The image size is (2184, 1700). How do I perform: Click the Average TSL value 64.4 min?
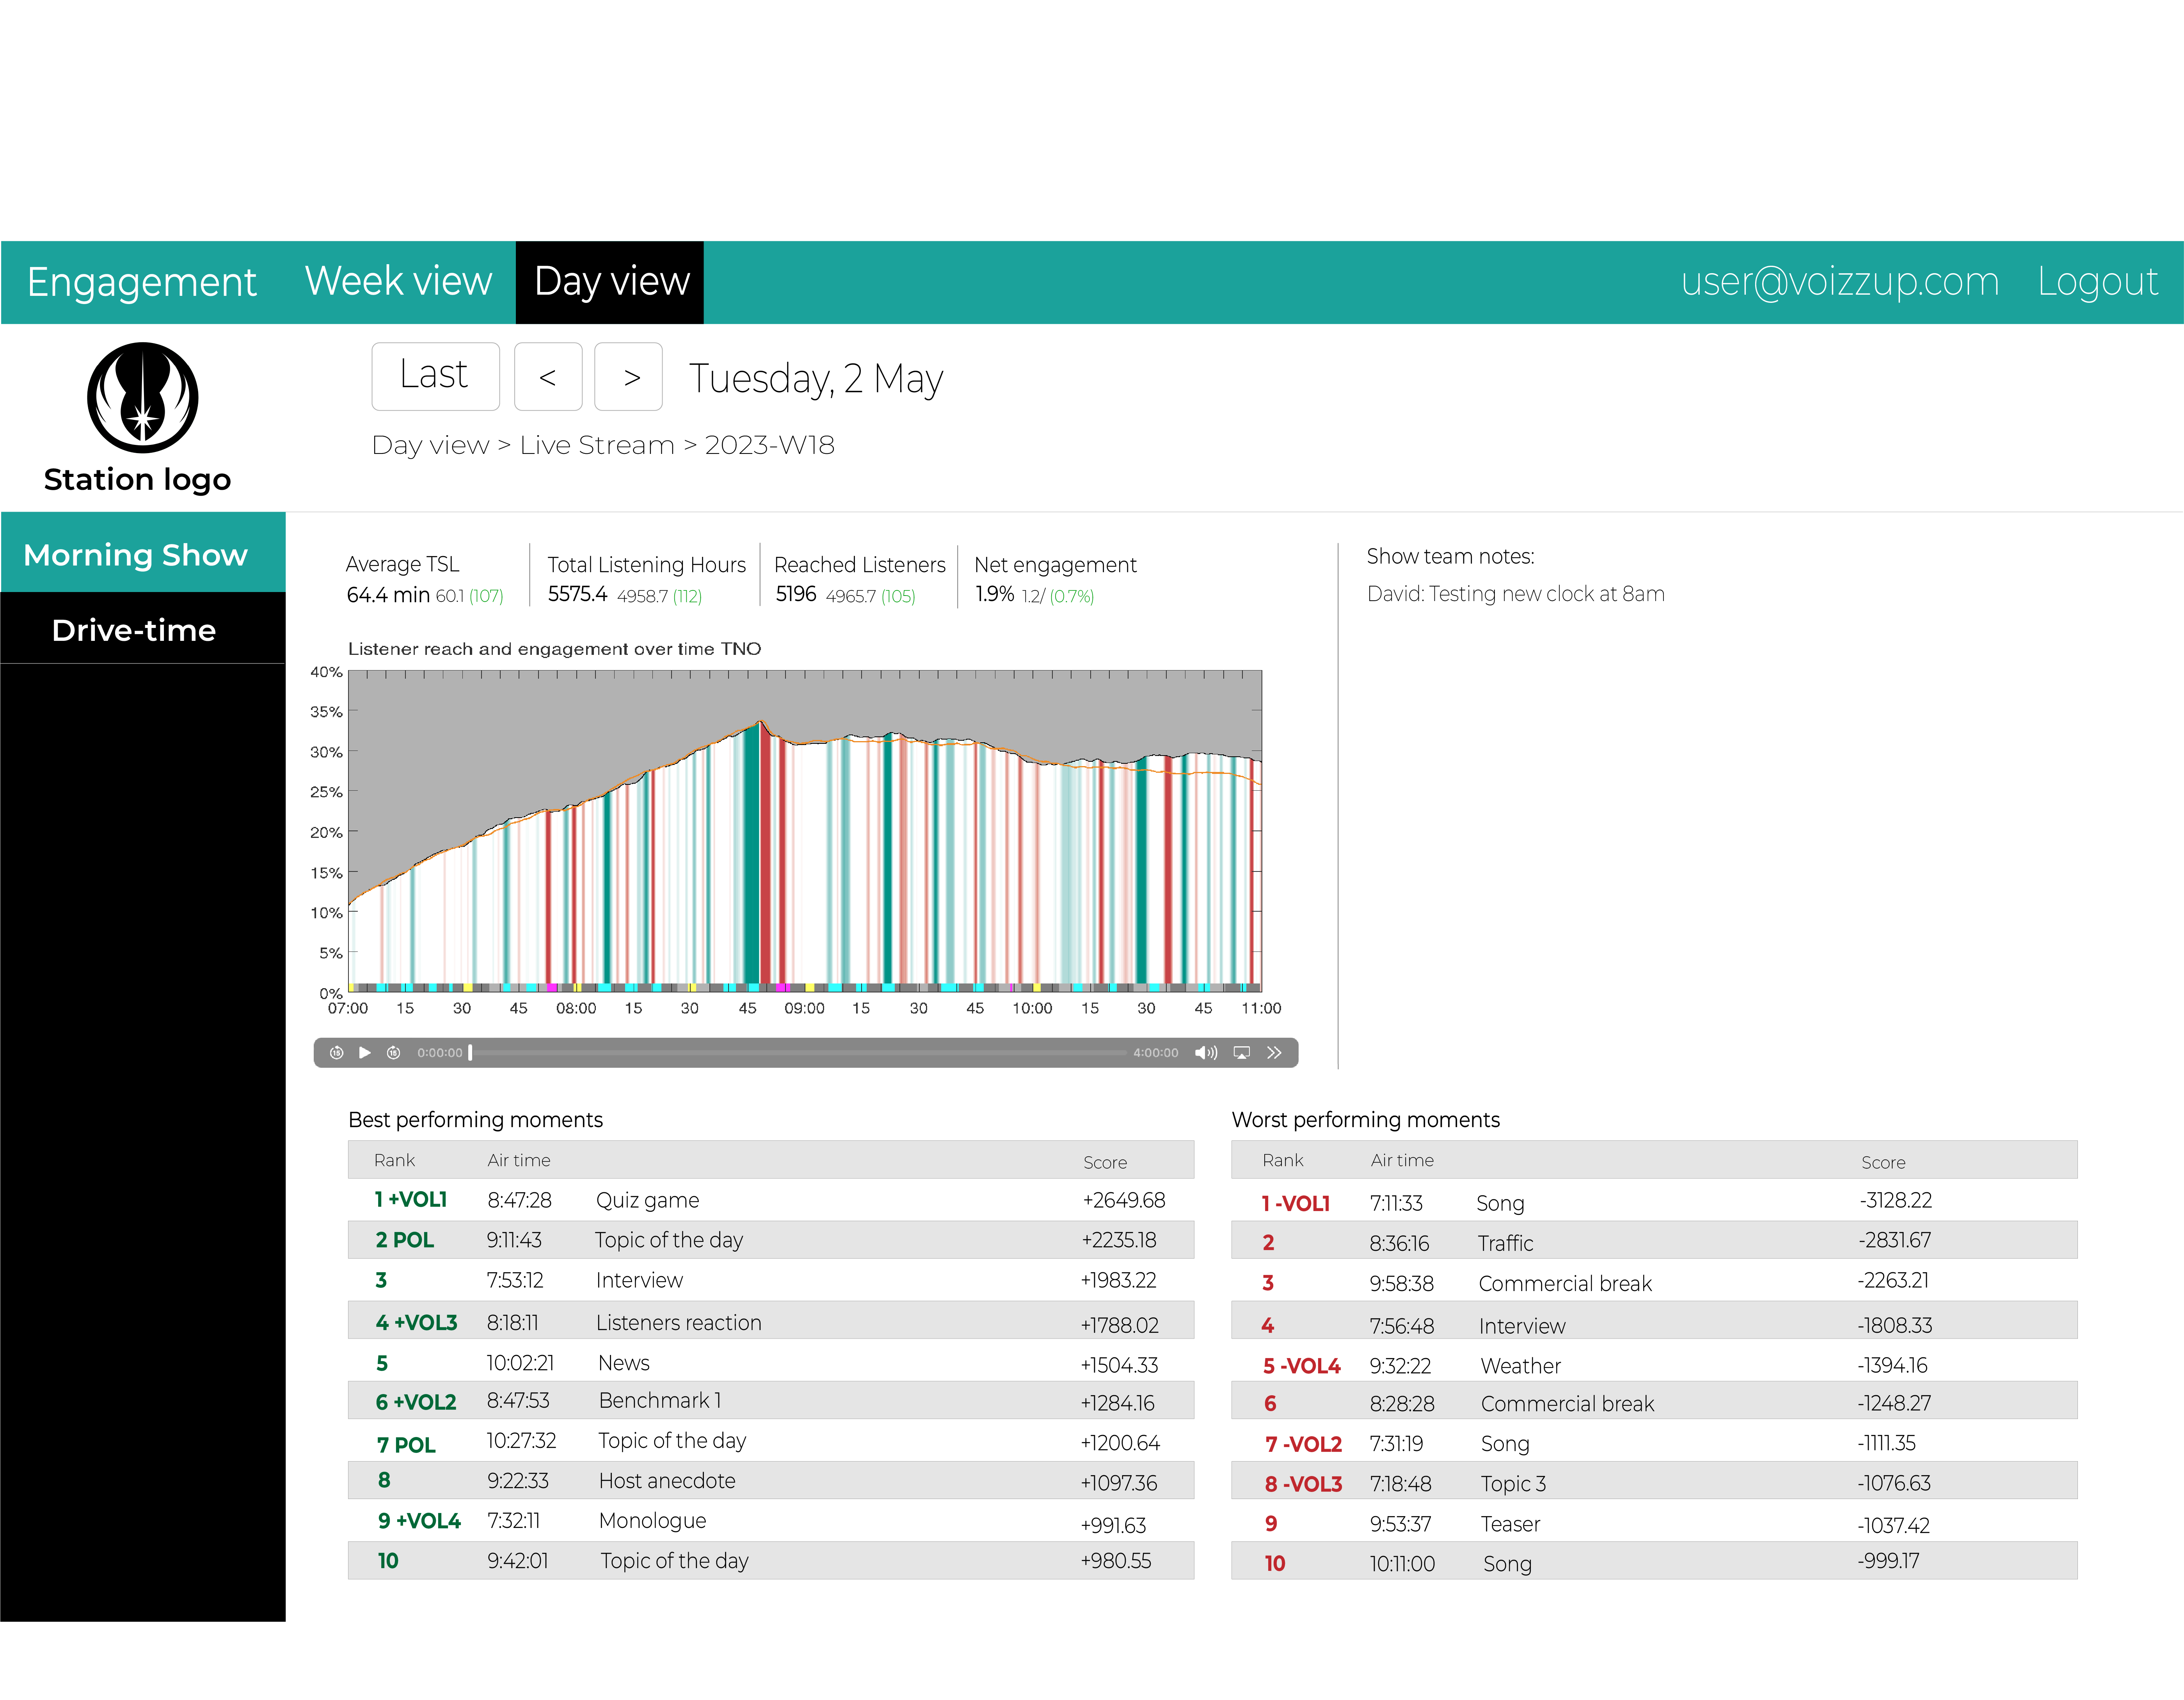[388, 595]
